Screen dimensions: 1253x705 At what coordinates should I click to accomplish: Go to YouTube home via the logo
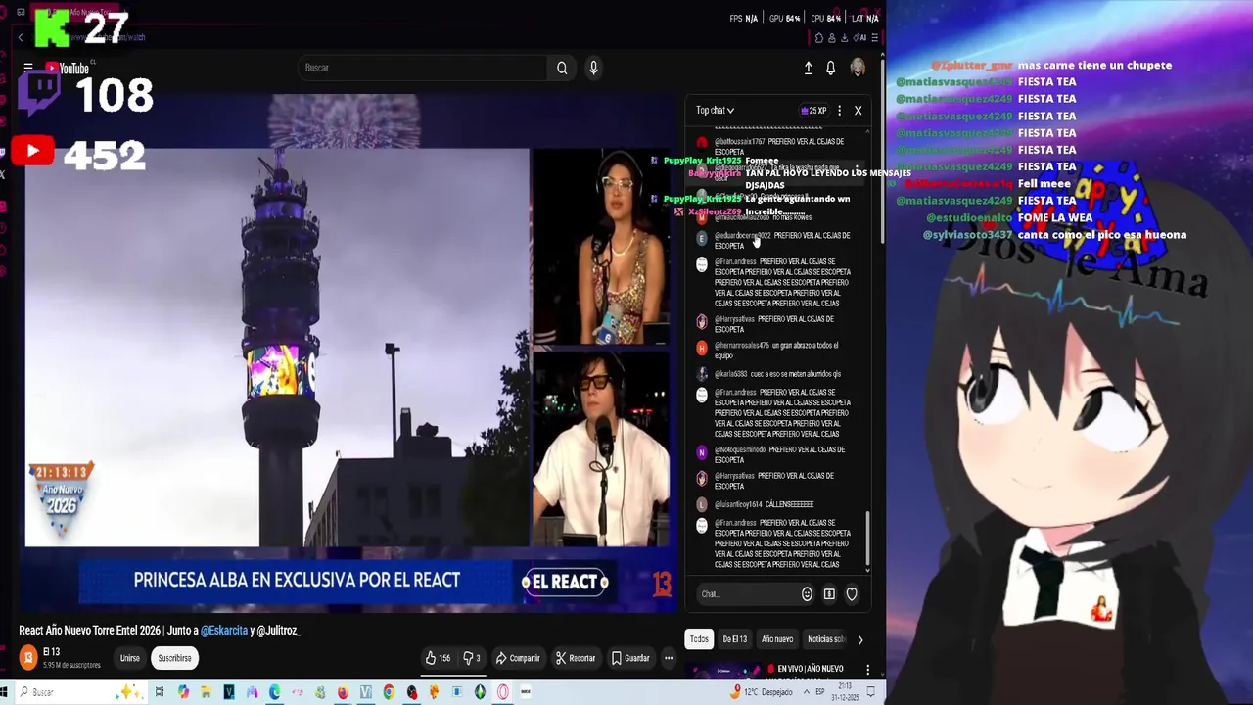pos(67,68)
